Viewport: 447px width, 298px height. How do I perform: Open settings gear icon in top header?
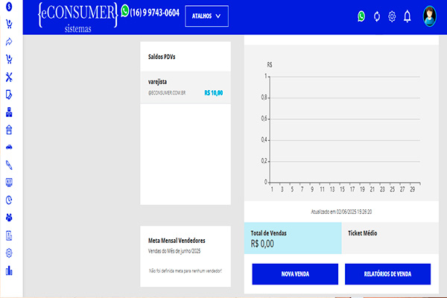(392, 16)
